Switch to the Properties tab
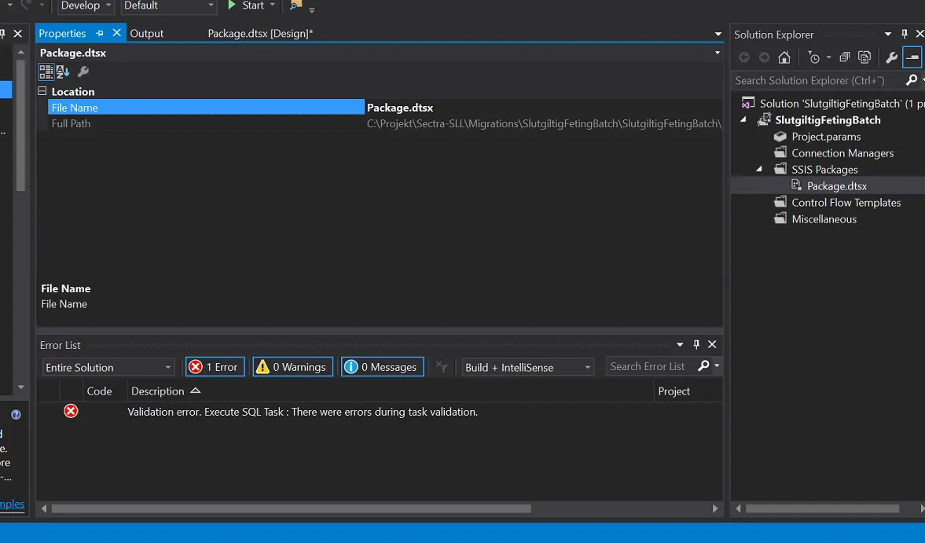Image resolution: width=925 pixels, height=543 pixels. click(62, 34)
